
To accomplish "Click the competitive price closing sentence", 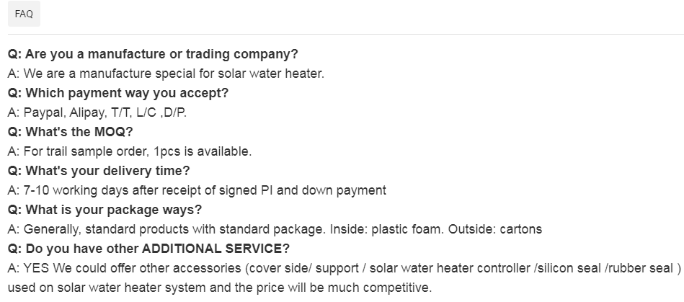I will 219,288.
